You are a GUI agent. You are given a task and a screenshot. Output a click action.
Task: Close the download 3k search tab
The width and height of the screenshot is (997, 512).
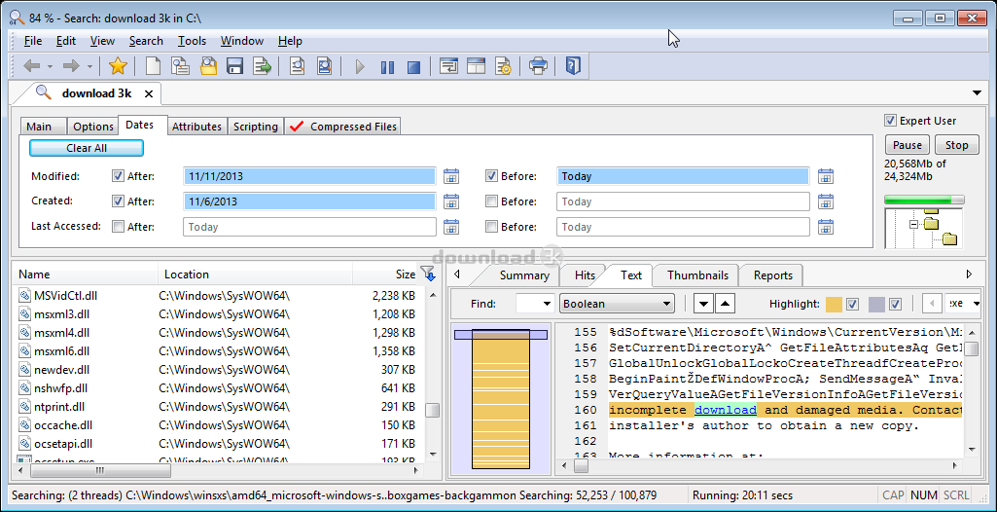tap(149, 94)
